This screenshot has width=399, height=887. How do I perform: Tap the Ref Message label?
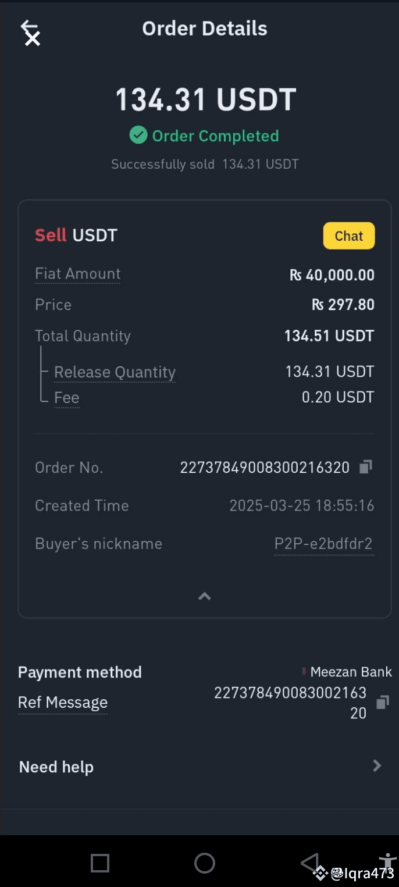[x=63, y=703]
